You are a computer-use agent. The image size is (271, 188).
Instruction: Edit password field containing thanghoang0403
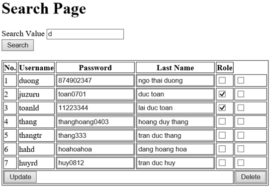(x=95, y=122)
